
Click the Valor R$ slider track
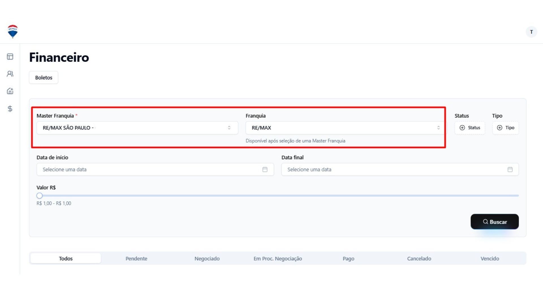coord(278,195)
